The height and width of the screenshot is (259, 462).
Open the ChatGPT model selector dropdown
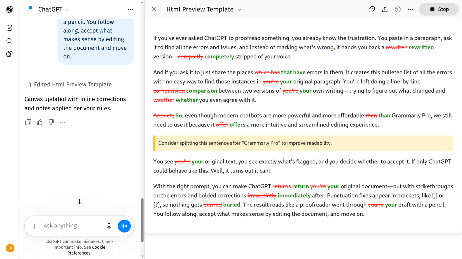(54, 9)
